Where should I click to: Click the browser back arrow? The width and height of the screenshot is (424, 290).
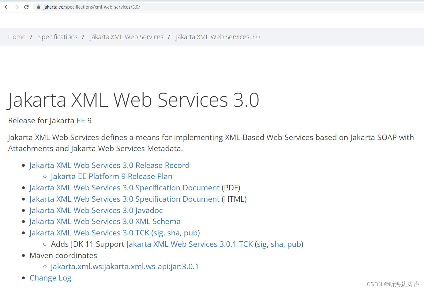point(7,7)
